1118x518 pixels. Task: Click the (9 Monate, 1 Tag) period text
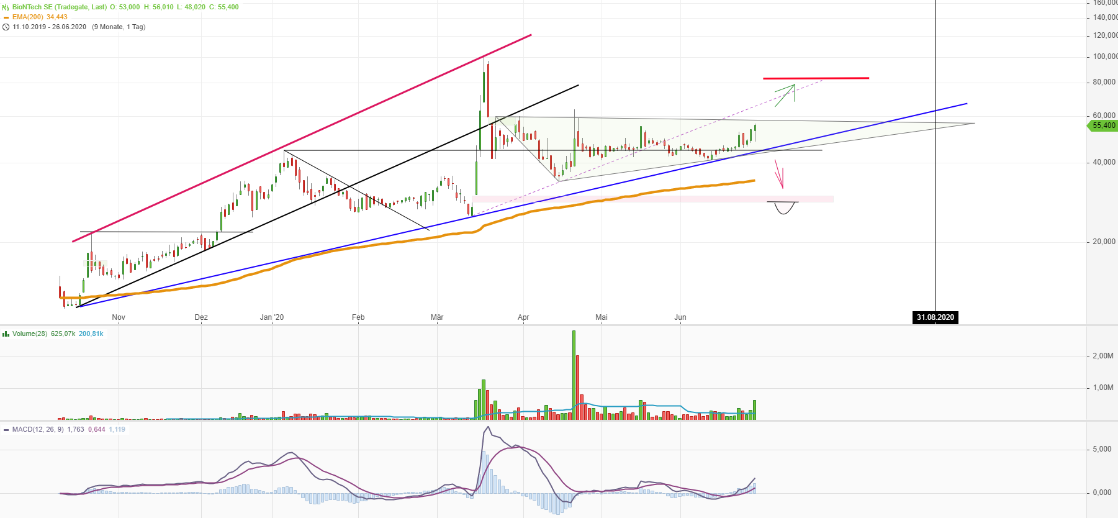[x=119, y=27]
